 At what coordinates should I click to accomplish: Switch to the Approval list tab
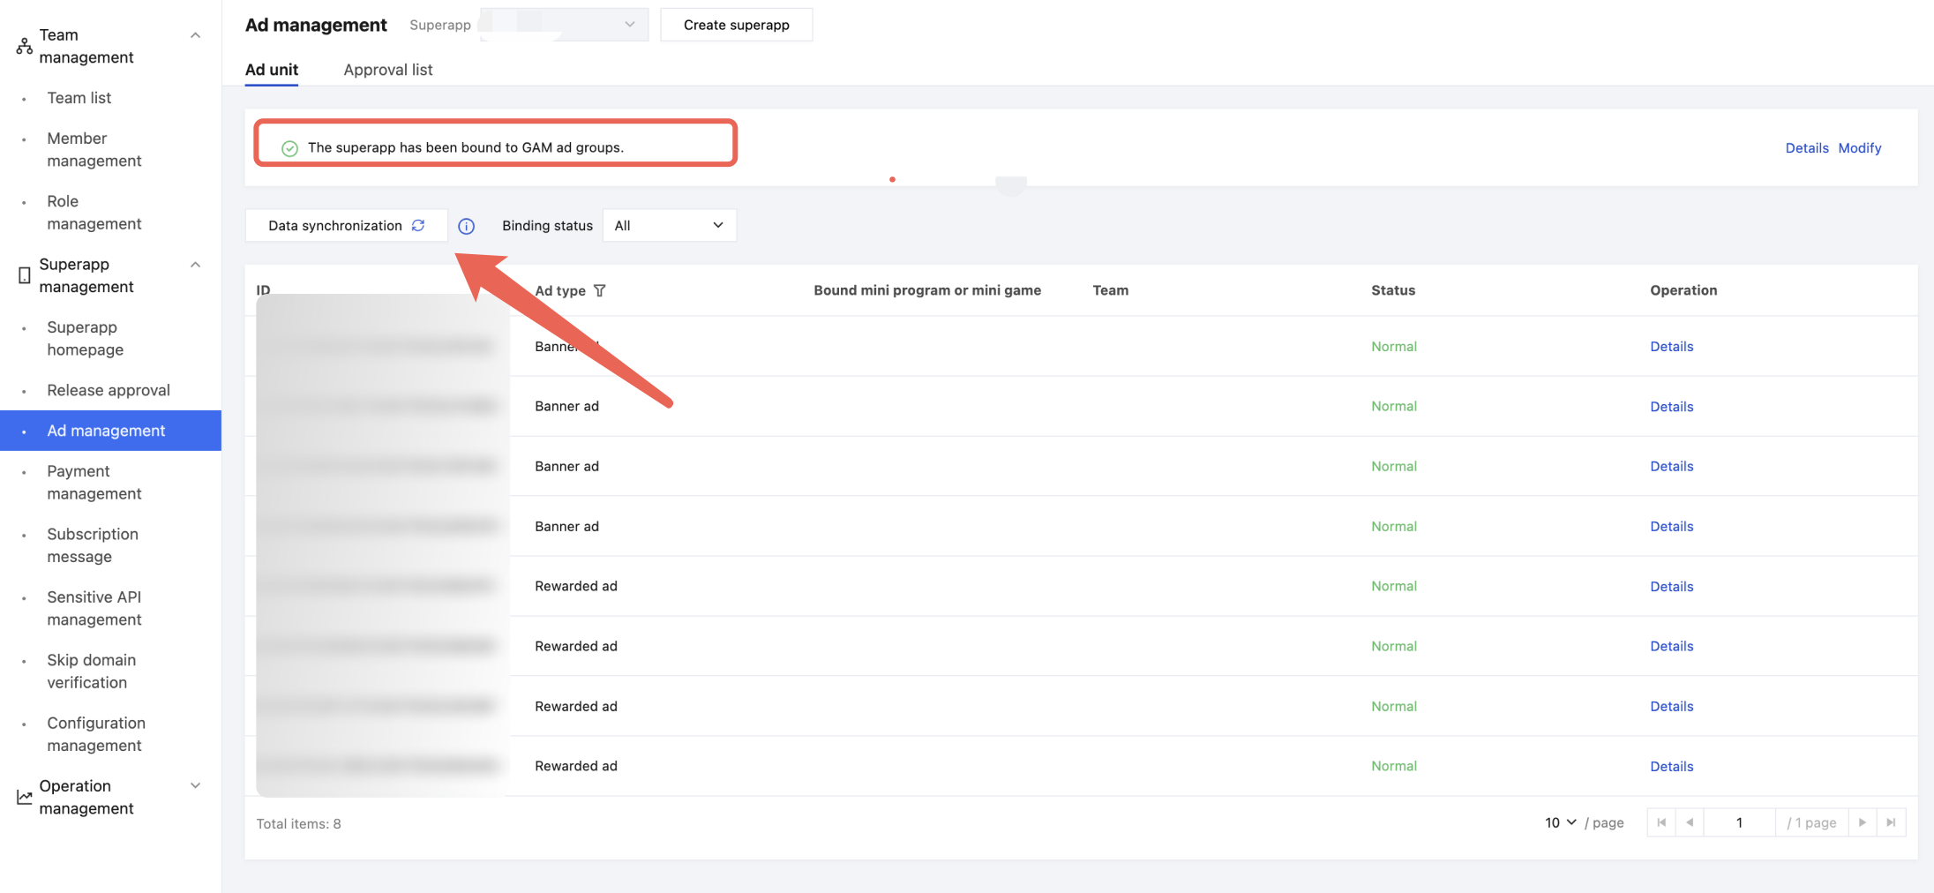388,70
